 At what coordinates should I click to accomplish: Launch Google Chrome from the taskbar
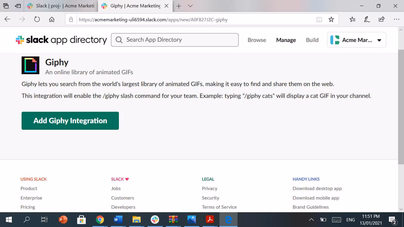pyautogui.click(x=100, y=220)
